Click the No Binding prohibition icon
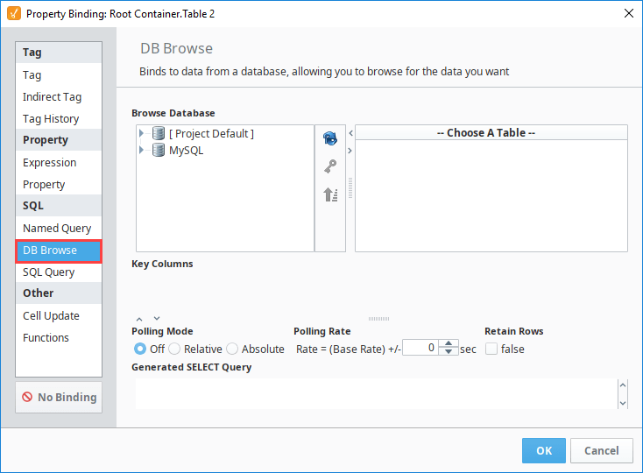Viewport: 643px width, 473px height. (x=27, y=397)
